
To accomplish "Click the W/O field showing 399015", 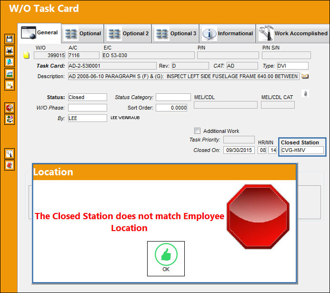I will (50, 55).
